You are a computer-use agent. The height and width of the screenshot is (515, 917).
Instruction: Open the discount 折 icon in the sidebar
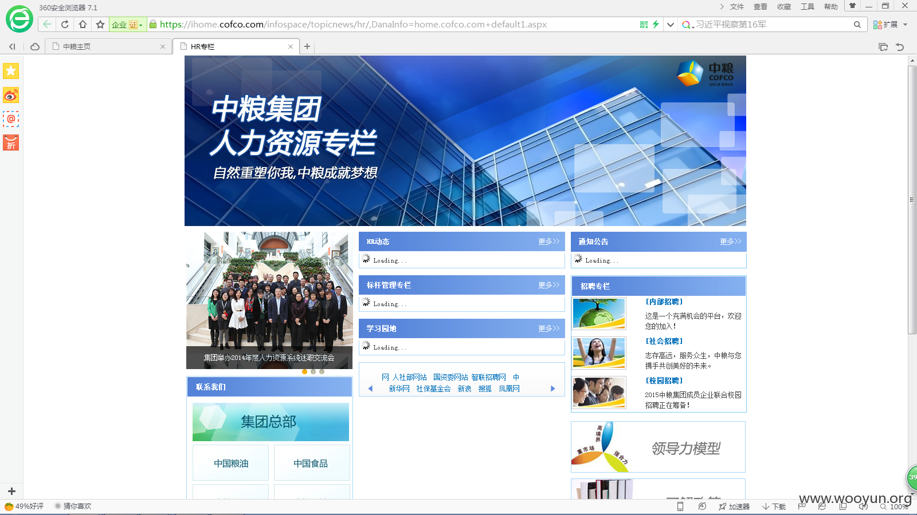(11, 142)
